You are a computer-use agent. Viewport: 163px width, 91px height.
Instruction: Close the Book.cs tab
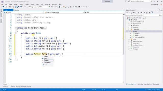12,10
